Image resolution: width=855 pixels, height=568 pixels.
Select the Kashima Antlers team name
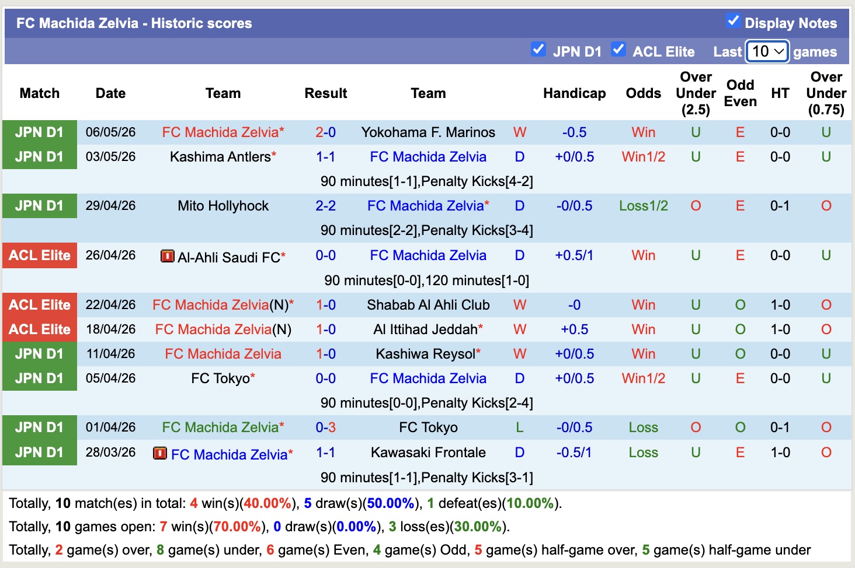click(220, 157)
